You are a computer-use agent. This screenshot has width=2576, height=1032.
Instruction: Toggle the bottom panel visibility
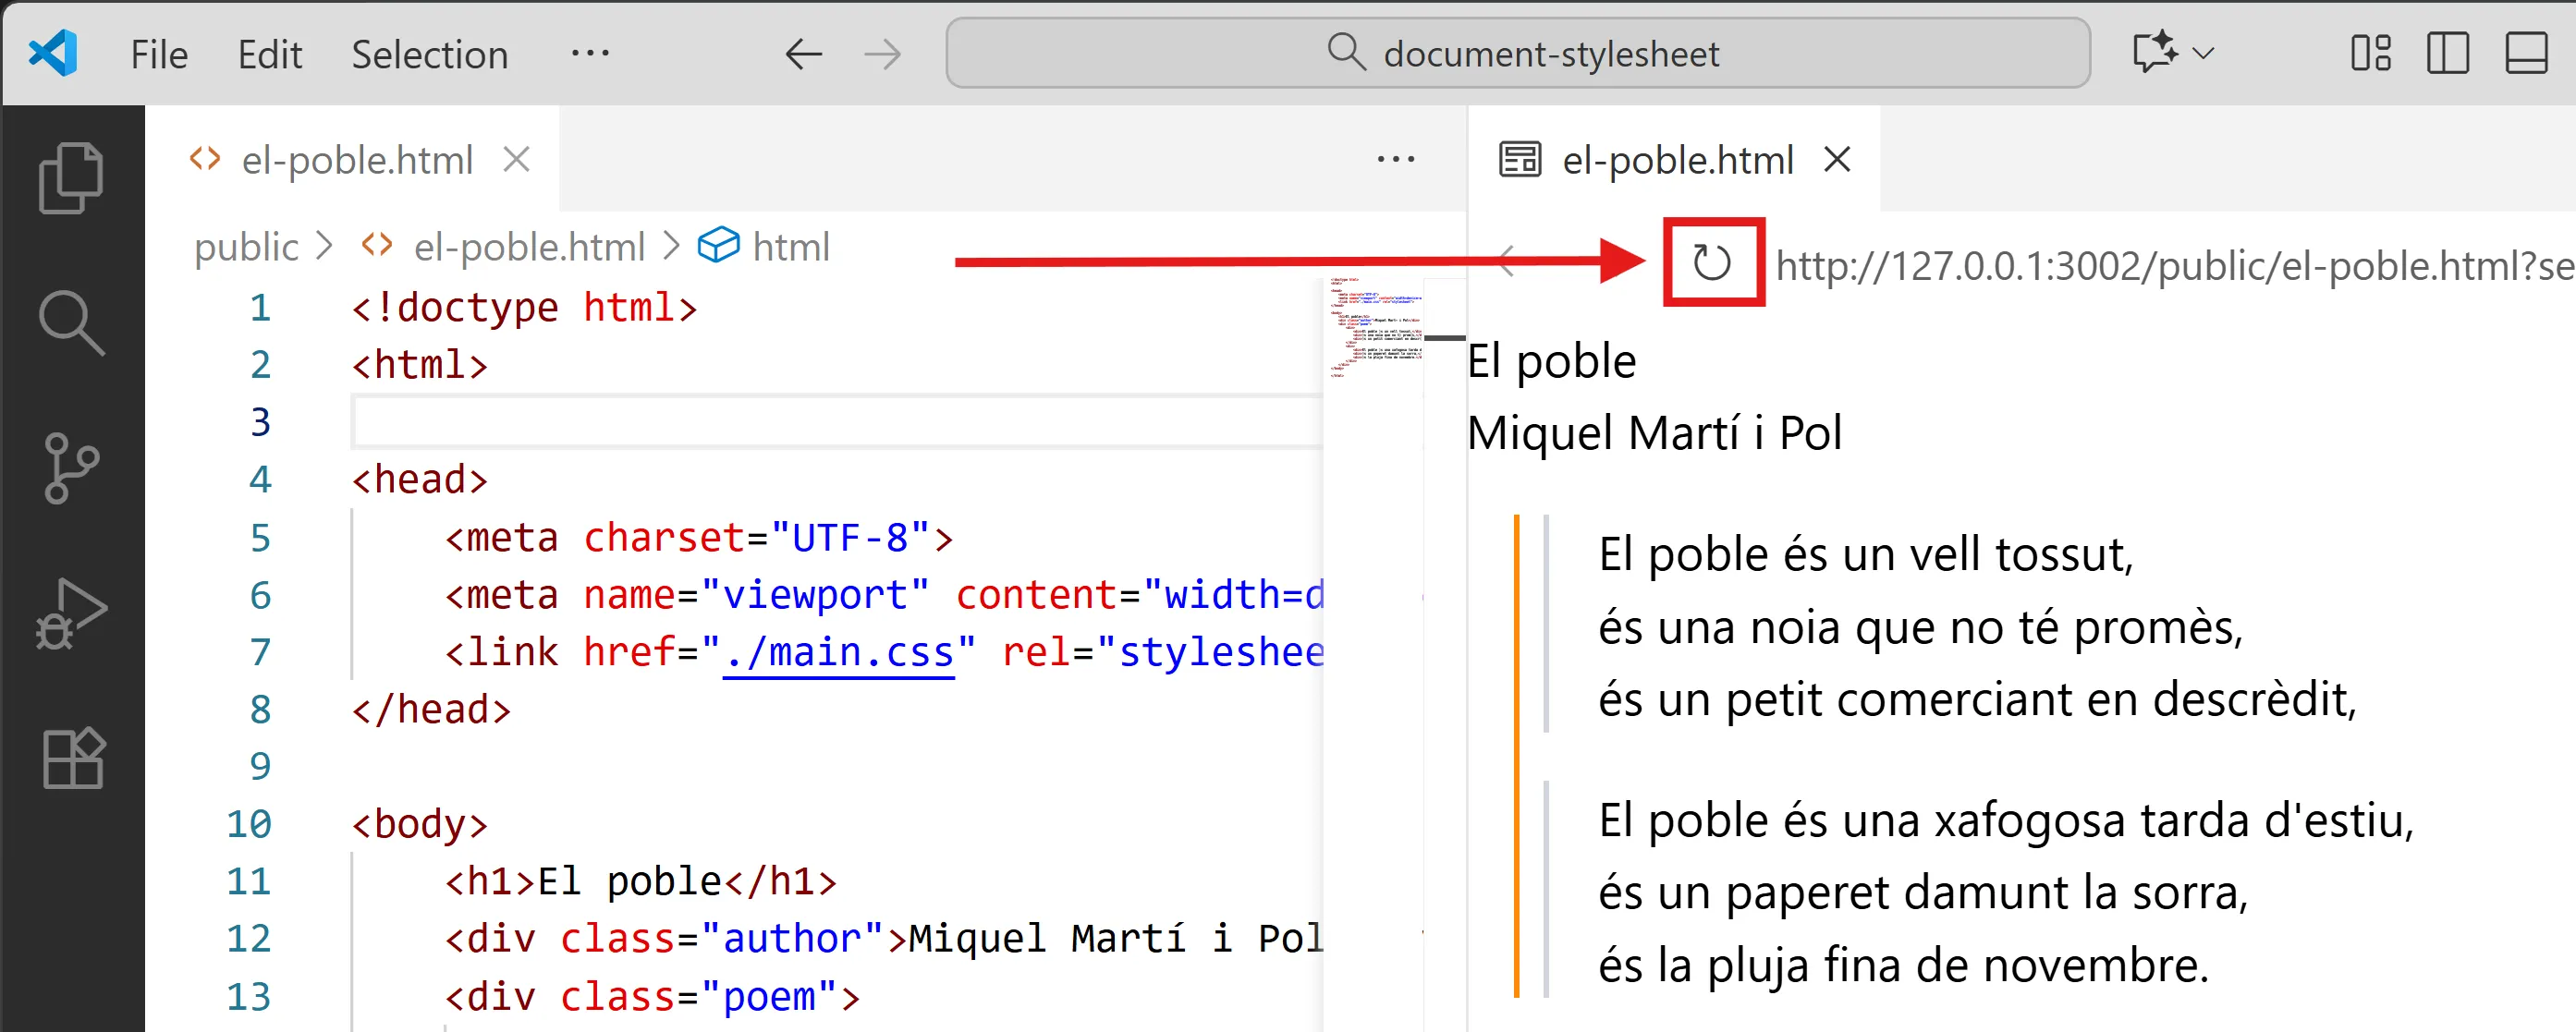[2525, 54]
